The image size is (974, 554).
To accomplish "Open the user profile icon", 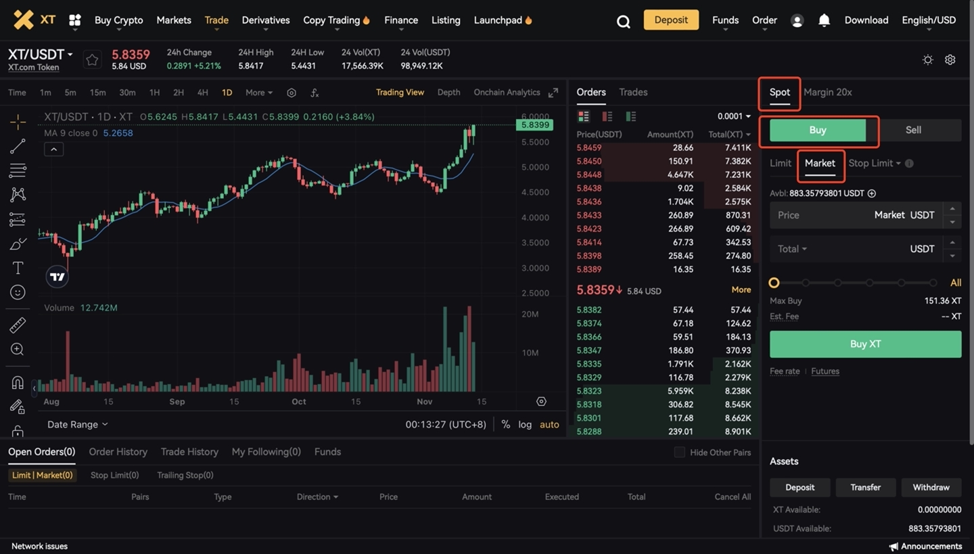I will tap(797, 21).
